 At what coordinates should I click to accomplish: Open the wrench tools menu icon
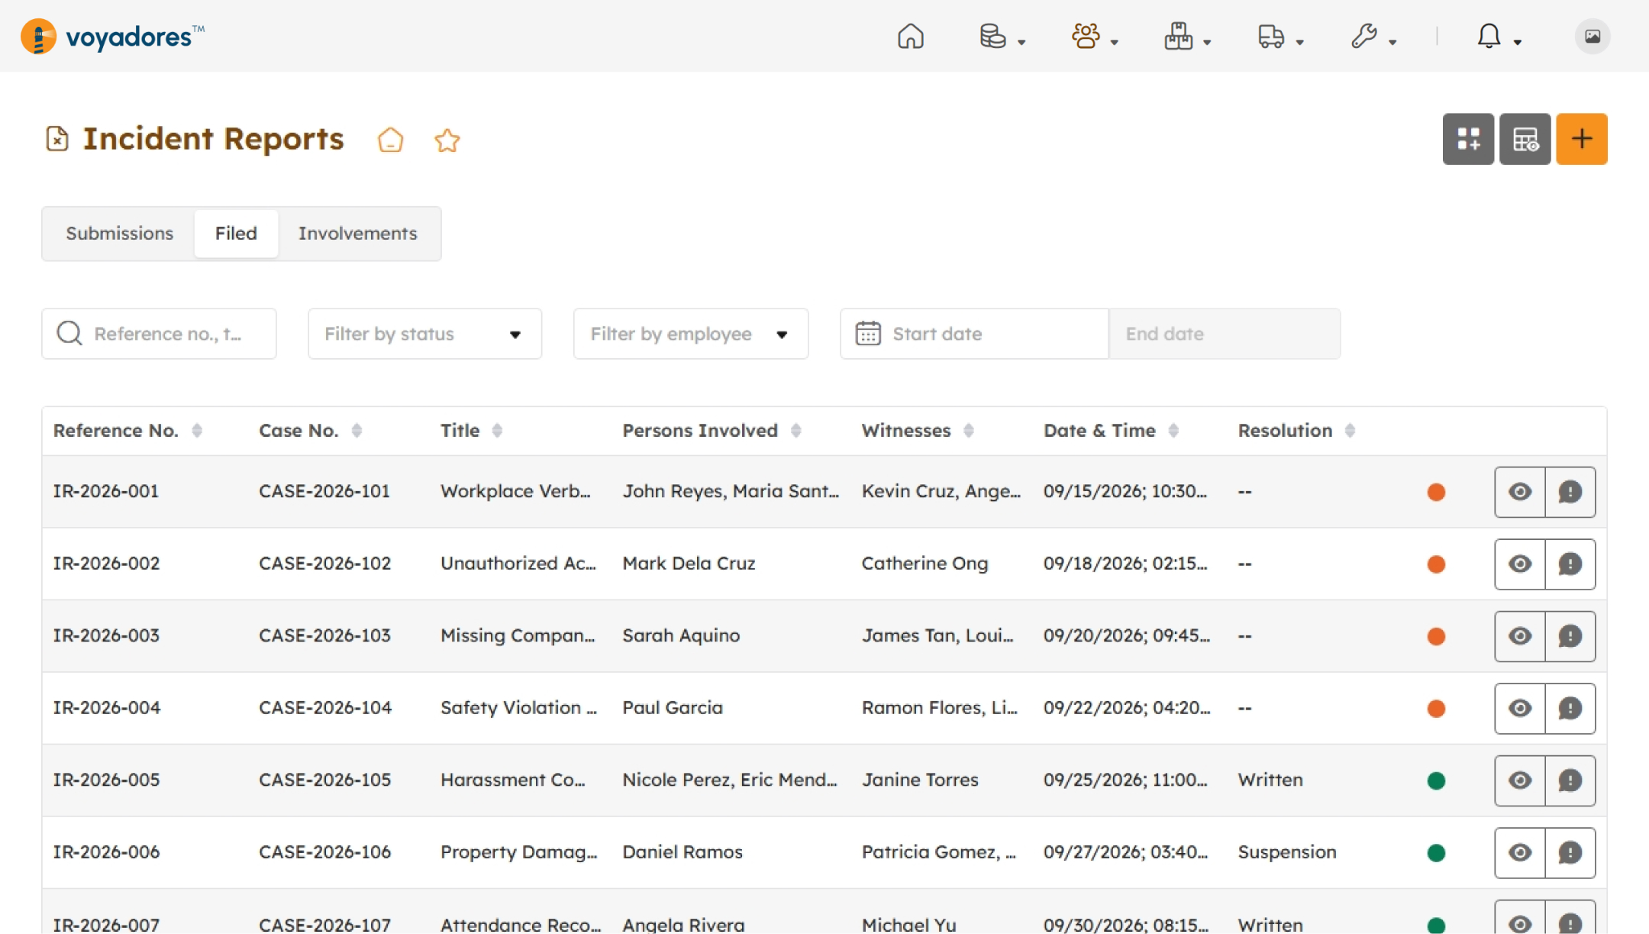tap(1363, 36)
